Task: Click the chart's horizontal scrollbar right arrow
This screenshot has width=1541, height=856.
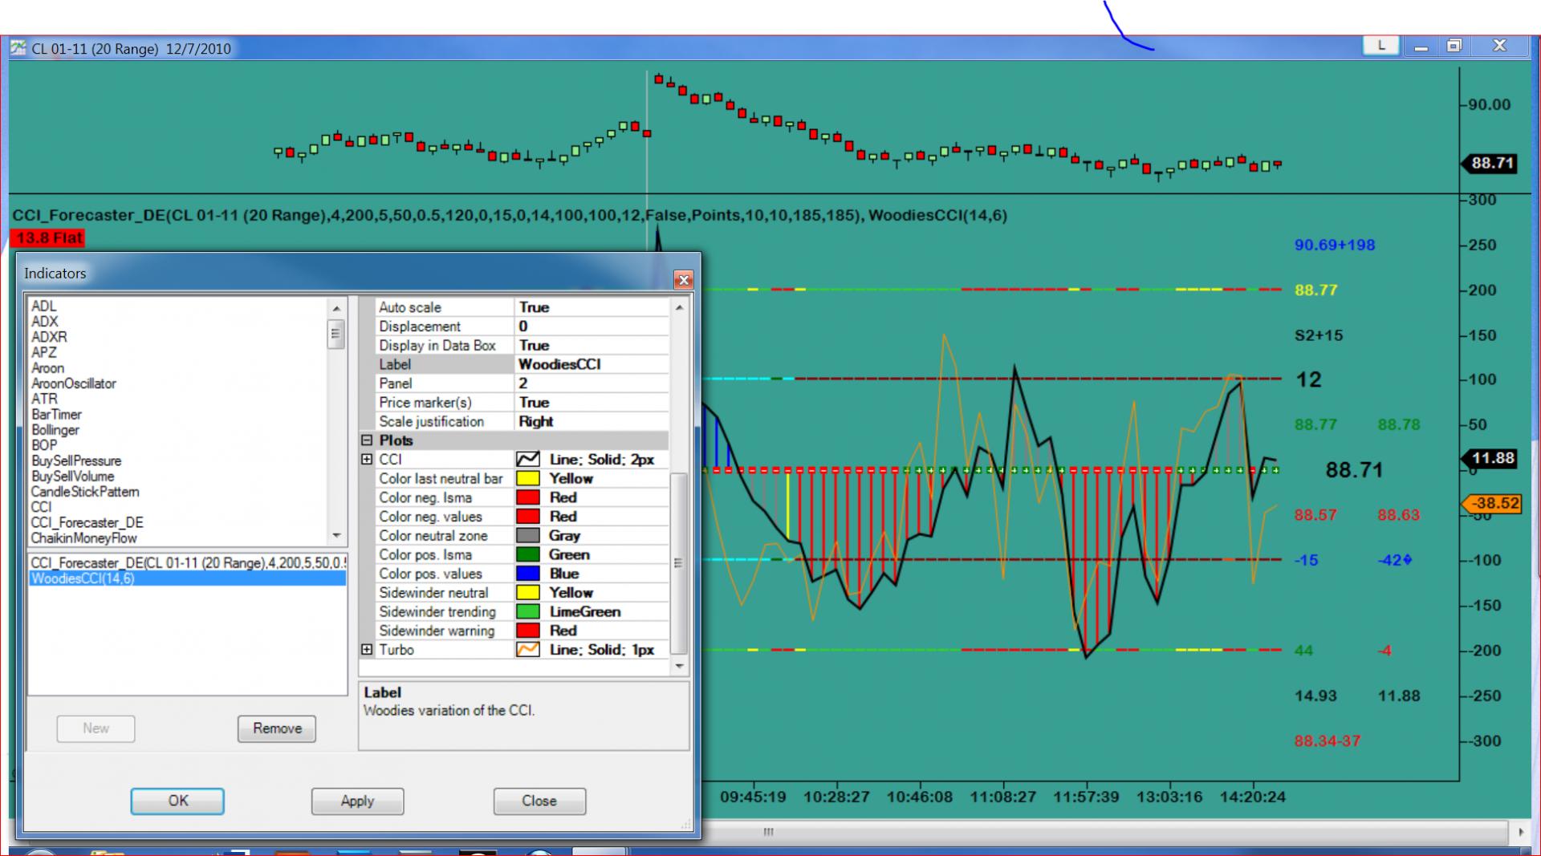Action: pyautogui.click(x=1521, y=832)
